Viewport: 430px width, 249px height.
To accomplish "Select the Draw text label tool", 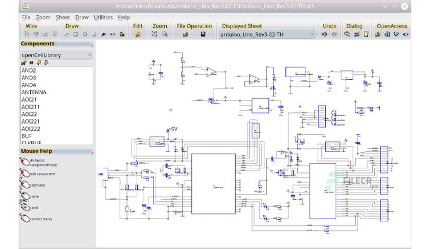I will coord(113,34).
